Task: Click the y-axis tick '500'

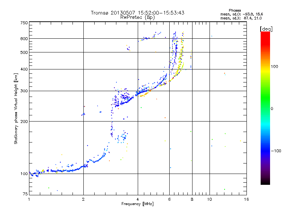Action: 24,52
